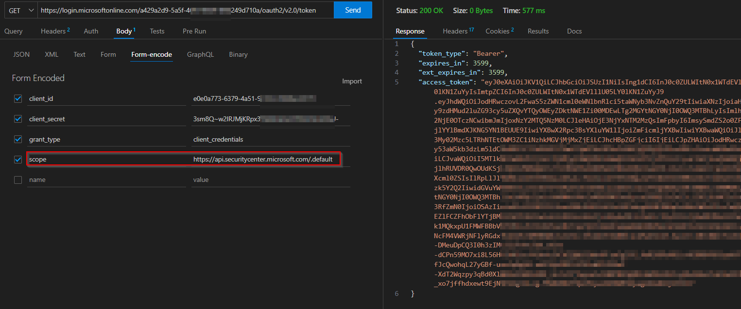Open the Response tab

click(410, 31)
